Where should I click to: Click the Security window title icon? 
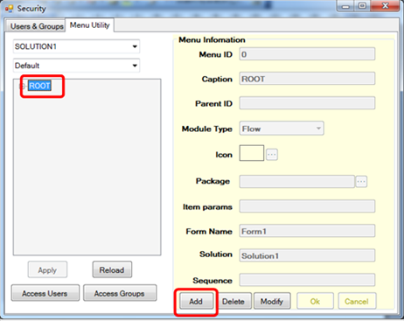pyautogui.click(x=10, y=9)
